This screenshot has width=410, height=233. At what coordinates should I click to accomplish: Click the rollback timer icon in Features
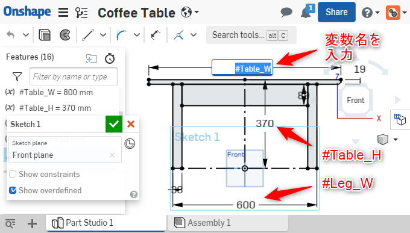(110, 58)
